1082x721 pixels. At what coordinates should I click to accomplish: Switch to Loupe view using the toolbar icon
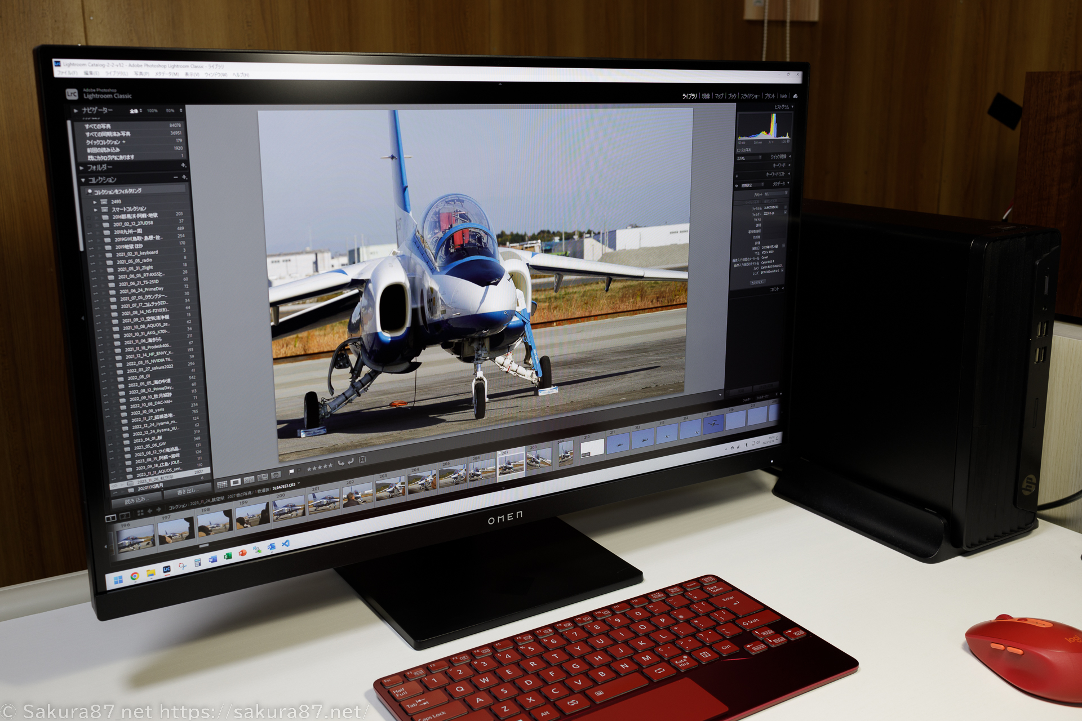pos(236,481)
